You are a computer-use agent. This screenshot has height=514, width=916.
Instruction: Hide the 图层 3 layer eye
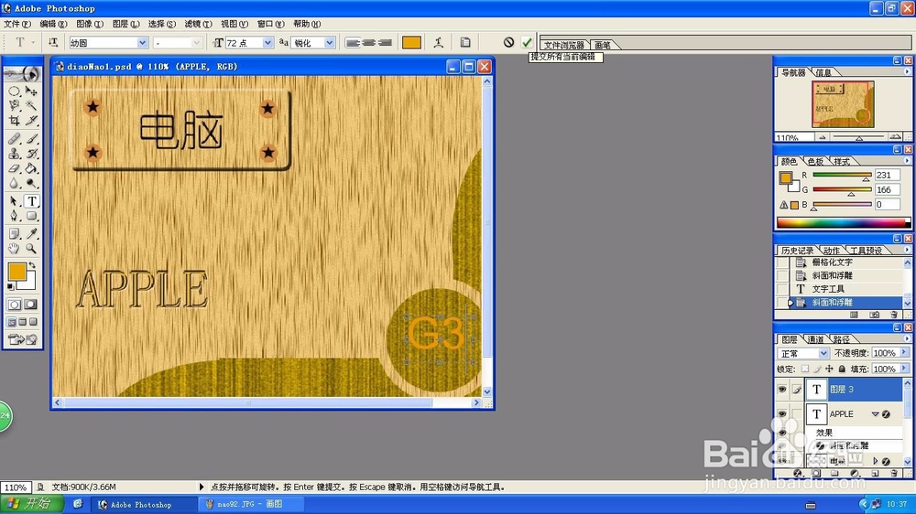click(782, 389)
